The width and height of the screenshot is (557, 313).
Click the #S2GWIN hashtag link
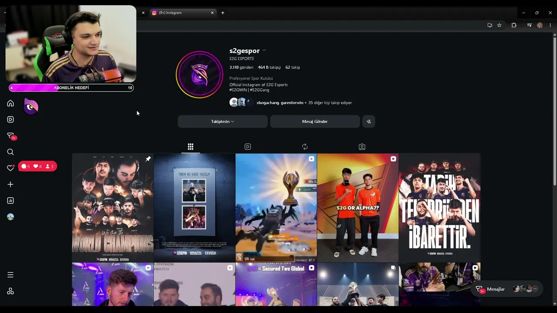click(x=238, y=90)
